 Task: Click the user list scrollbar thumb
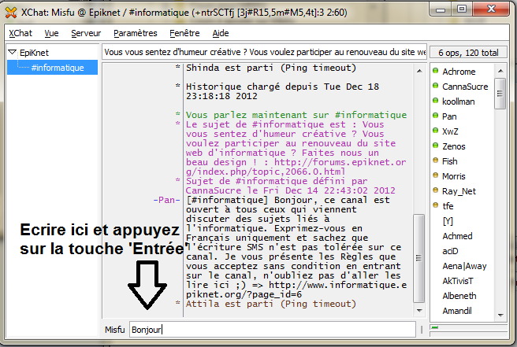(x=500, y=94)
